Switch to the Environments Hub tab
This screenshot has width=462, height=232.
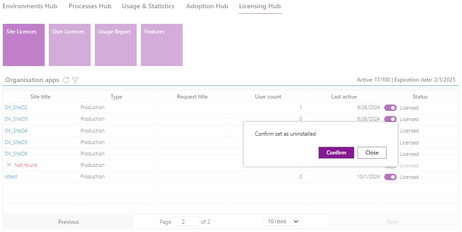(x=30, y=6)
